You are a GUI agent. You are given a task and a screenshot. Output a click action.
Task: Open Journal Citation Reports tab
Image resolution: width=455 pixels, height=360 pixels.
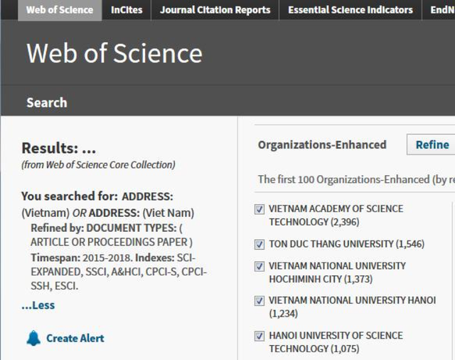[x=215, y=10]
